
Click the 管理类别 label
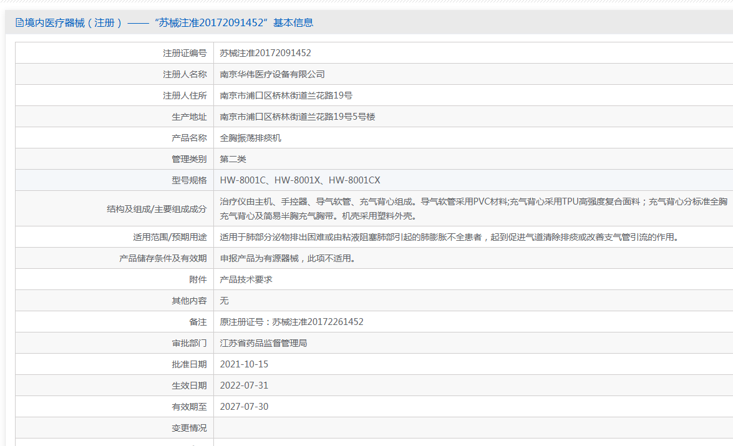tap(189, 159)
